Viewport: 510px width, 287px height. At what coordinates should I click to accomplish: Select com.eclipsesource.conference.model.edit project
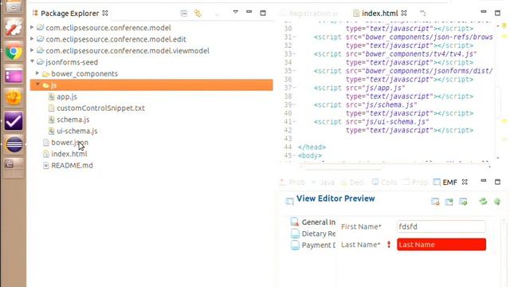pyautogui.click(x=116, y=39)
